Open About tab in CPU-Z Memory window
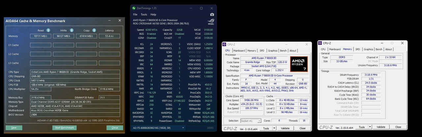422x137 pixels. (388, 49)
